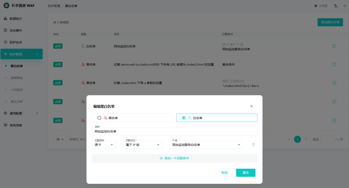
Task: Click the 防护站点 shield icon
Action: (5, 42)
